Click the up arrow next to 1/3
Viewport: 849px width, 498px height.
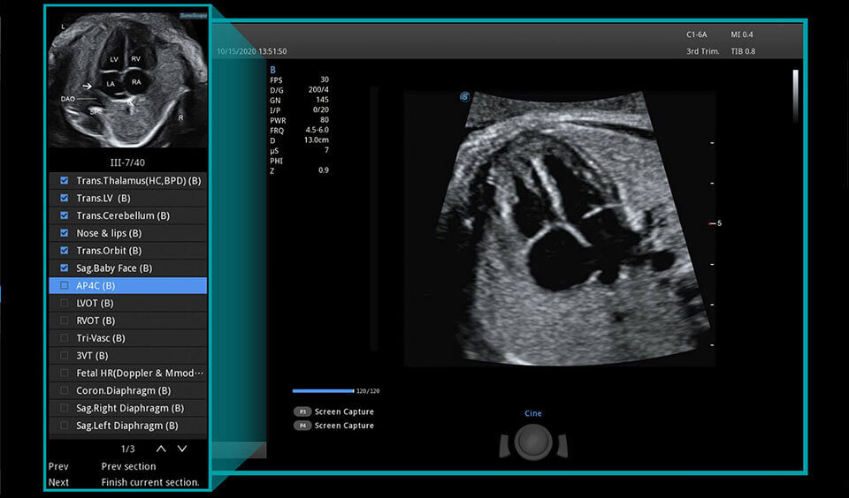(161, 449)
